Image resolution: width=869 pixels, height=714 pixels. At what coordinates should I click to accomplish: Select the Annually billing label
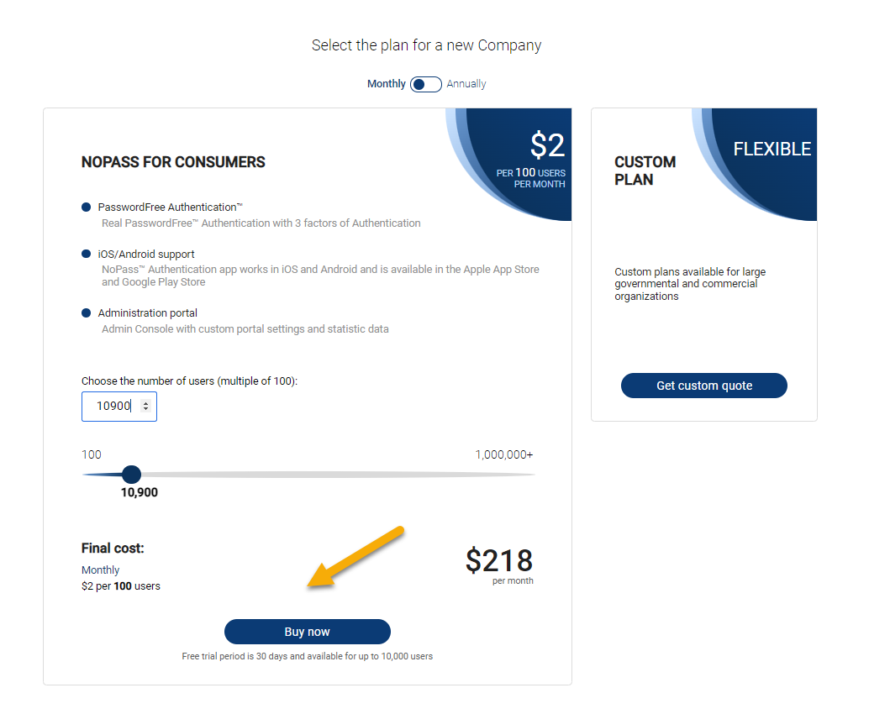click(466, 84)
